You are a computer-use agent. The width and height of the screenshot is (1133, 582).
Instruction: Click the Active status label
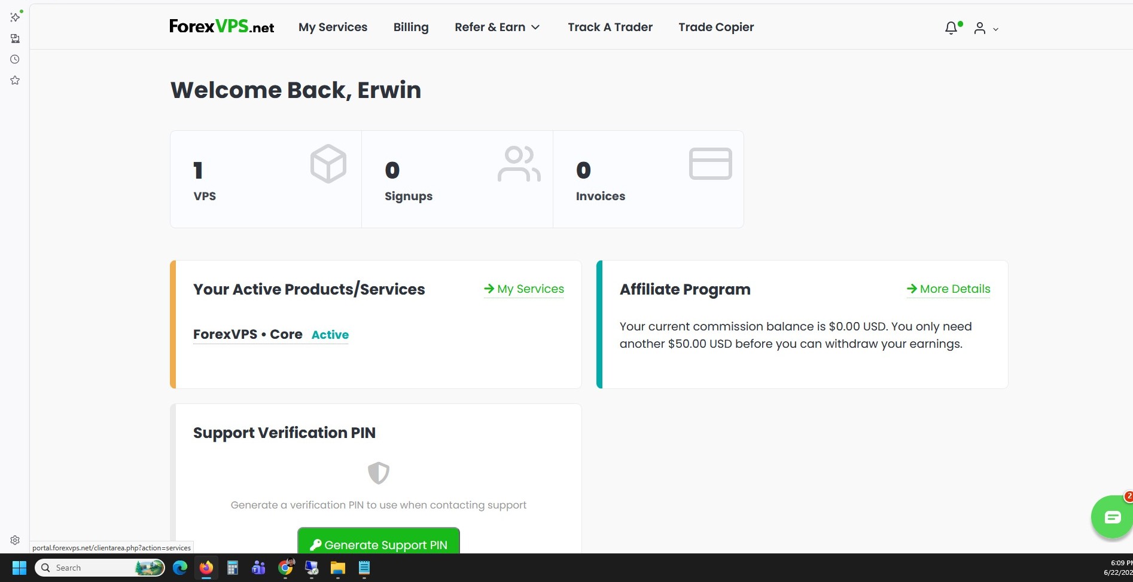(x=330, y=335)
